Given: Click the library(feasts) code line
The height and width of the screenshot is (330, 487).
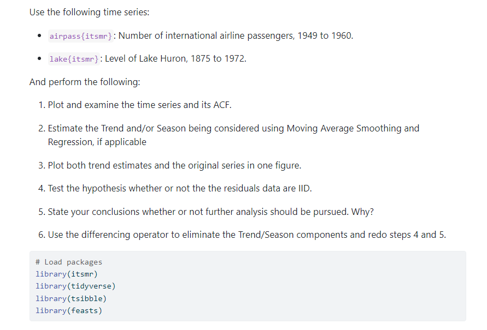Looking at the screenshot, I should 69,310.
